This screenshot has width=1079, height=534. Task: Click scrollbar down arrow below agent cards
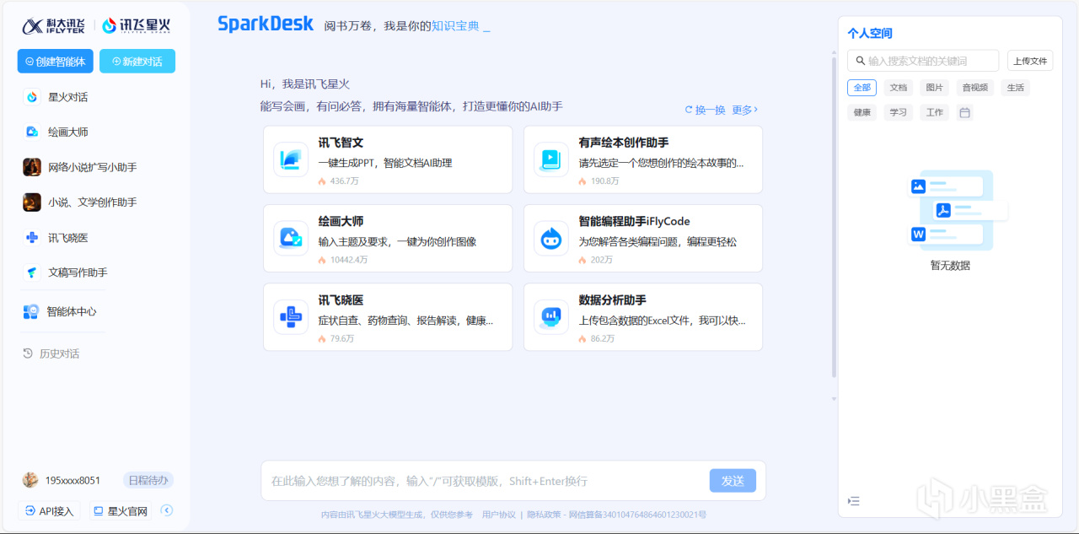click(834, 399)
